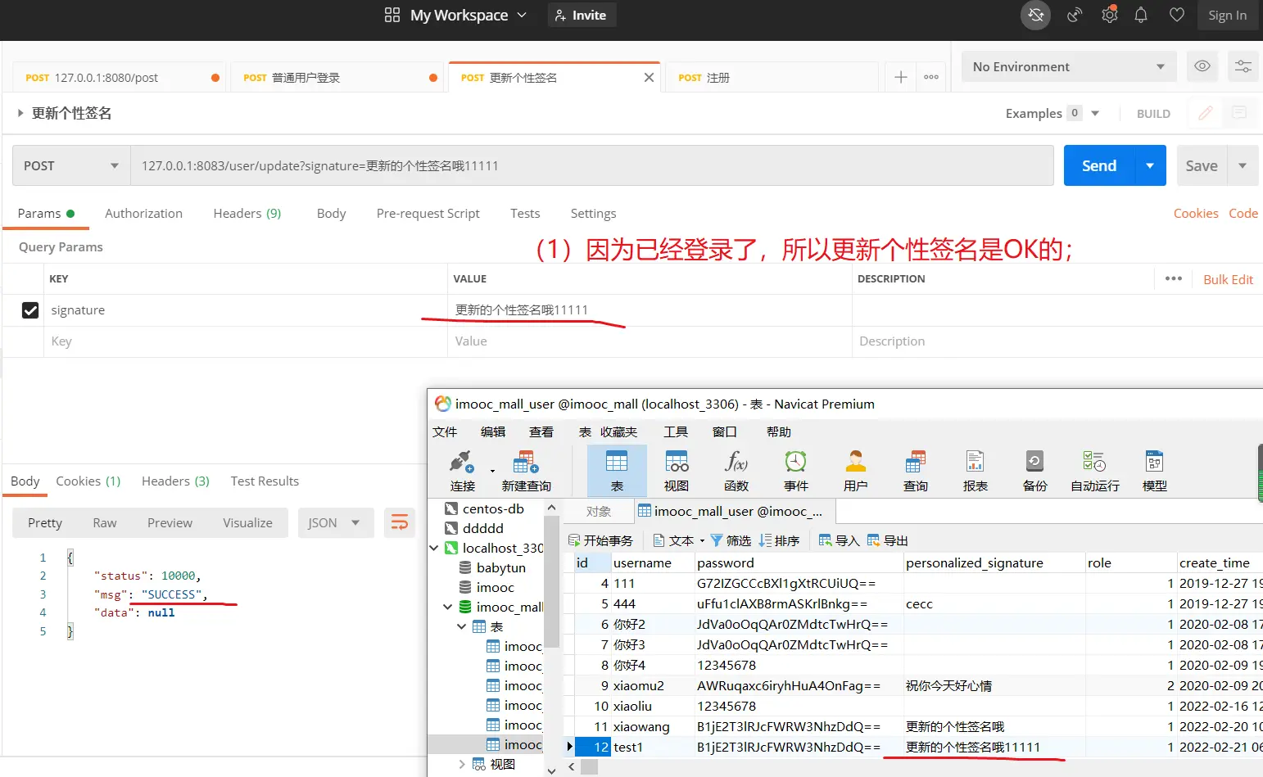1263x777 pixels.
Task: Select the Pretty response view
Action: point(45,522)
